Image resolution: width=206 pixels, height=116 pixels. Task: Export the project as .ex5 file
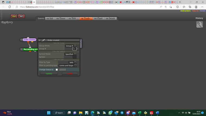pos(21,16)
